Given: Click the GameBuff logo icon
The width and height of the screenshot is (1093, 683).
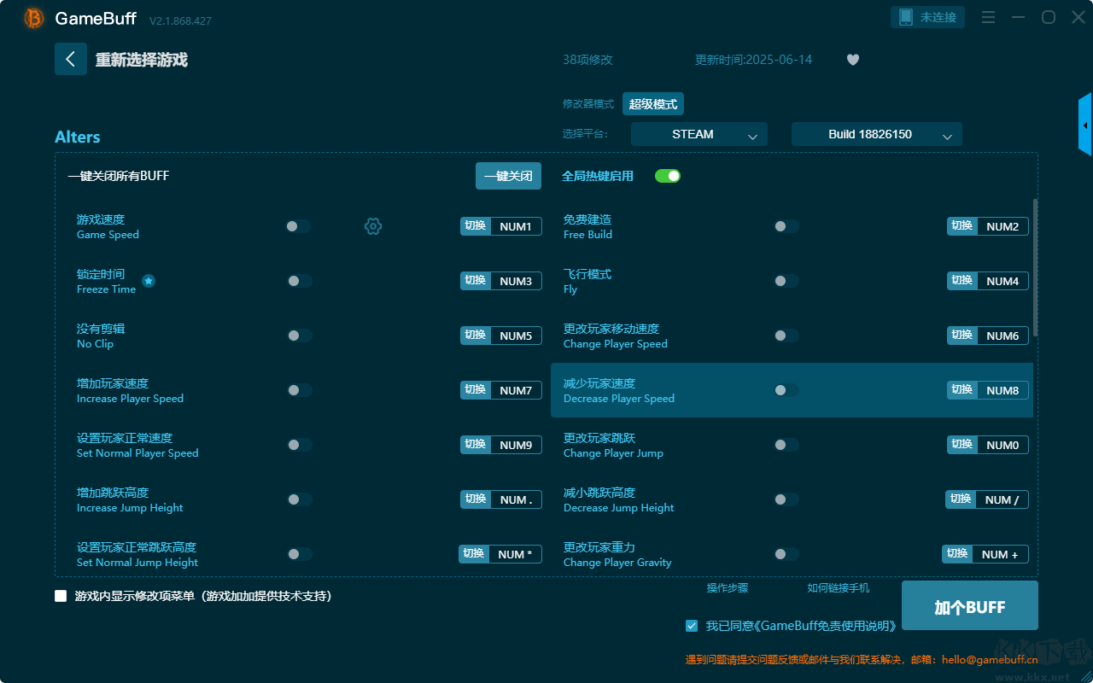Looking at the screenshot, I should (x=34, y=18).
